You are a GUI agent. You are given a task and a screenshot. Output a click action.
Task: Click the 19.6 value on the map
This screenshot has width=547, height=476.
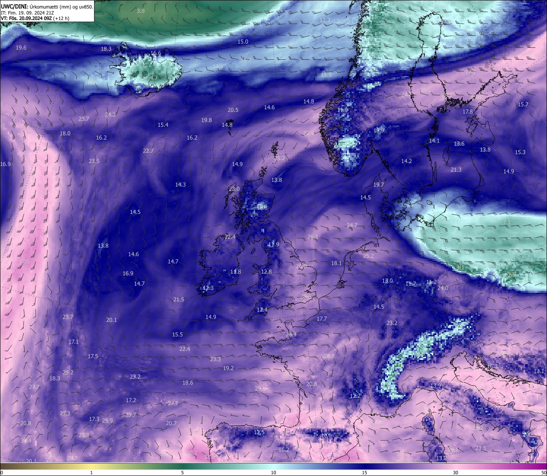(21, 47)
